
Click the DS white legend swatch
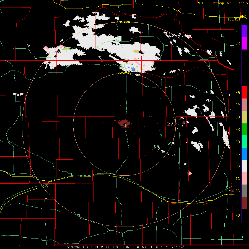[x=244, y=166]
